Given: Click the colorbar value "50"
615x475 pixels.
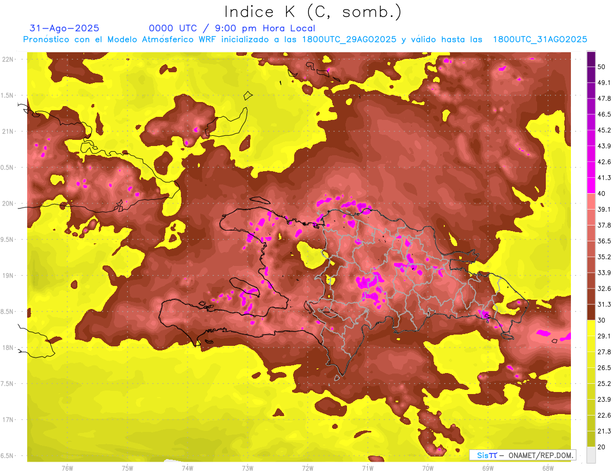Looking at the screenshot, I should (602, 67).
